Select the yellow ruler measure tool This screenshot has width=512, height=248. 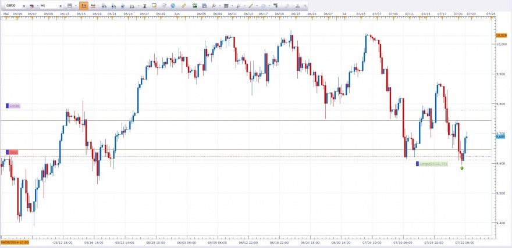click(184, 6)
